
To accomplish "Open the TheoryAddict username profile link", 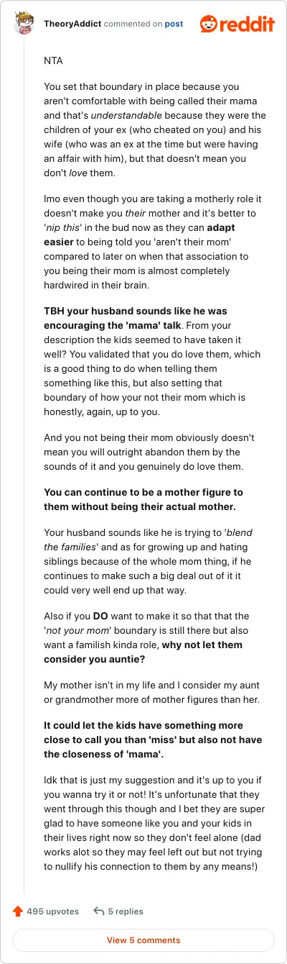I will click(x=72, y=24).
